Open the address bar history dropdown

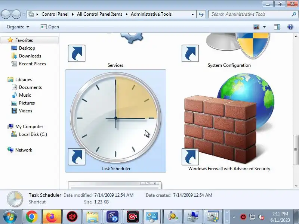coord(192,14)
